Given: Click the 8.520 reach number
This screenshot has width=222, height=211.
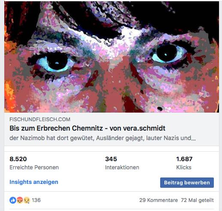Looking at the screenshot, I should [x=18, y=159].
